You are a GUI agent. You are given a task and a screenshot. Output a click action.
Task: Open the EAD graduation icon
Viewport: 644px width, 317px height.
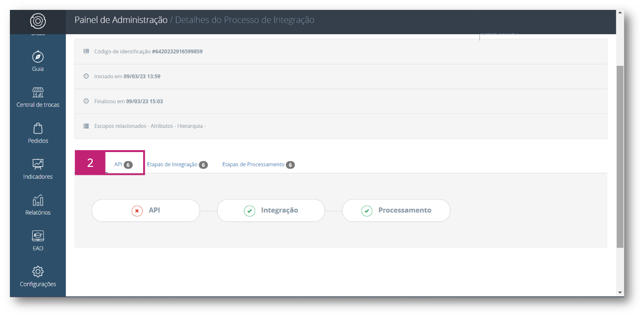point(38,236)
